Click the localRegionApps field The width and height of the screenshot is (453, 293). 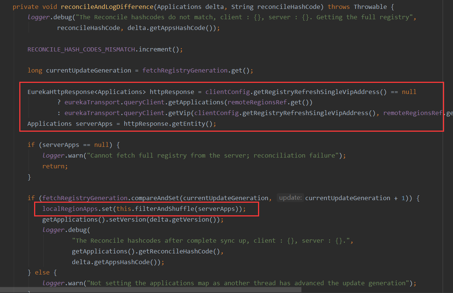pyautogui.click(x=70, y=209)
